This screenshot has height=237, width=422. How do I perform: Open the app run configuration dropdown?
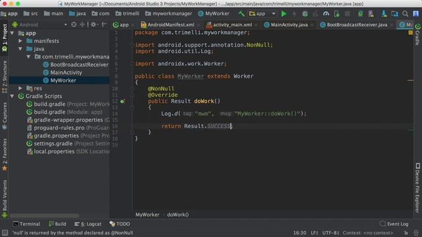click(x=262, y=13)
